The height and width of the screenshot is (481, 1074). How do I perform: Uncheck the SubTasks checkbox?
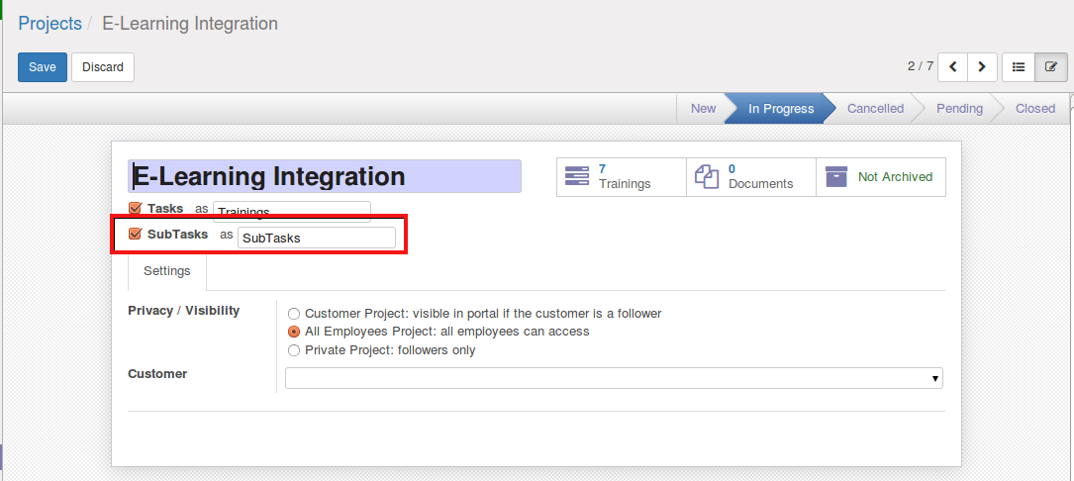click(x=136, y=235)
